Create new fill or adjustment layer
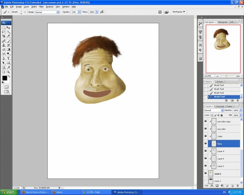244x195 pixels. coord(222,186)
